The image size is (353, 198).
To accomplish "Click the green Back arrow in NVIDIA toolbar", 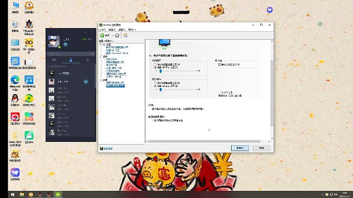I will tap(102, 35).
